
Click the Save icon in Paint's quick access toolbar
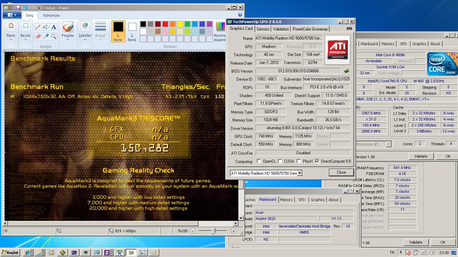coord(18,8)
